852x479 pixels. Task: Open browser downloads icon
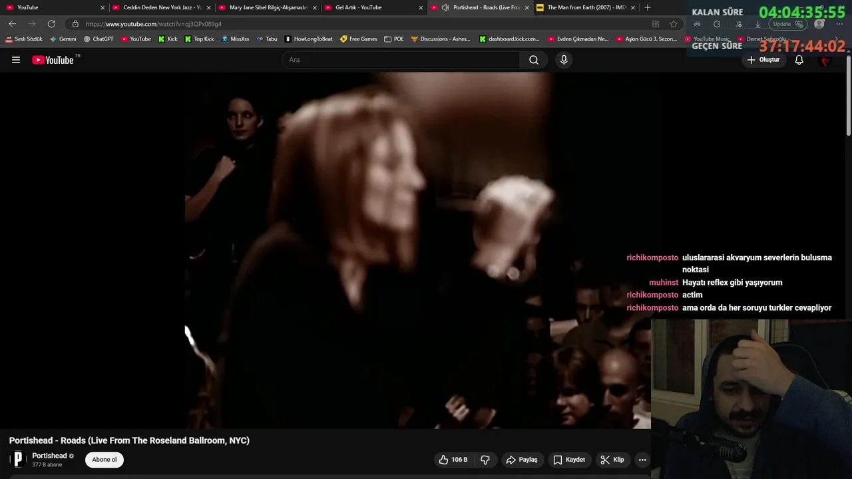click(x=757, y=24)
